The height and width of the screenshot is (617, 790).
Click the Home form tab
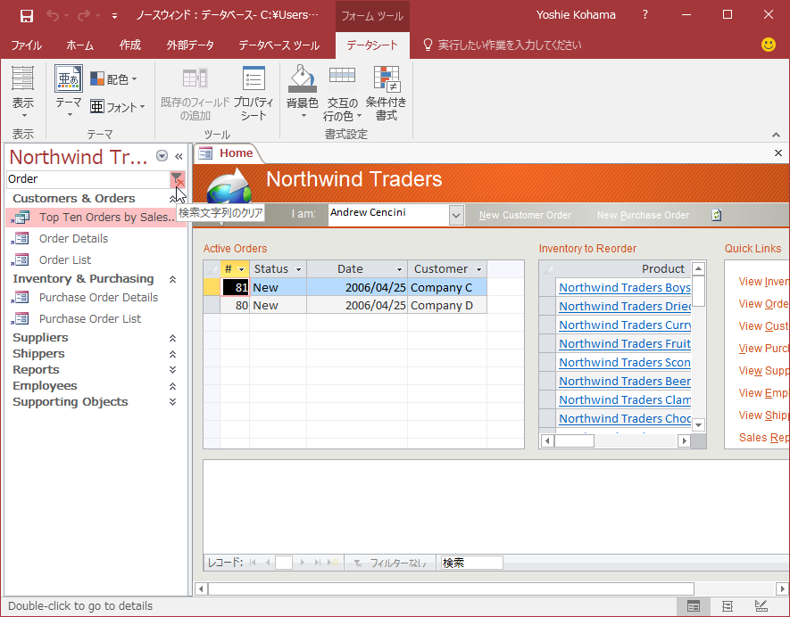click(228, 153)
